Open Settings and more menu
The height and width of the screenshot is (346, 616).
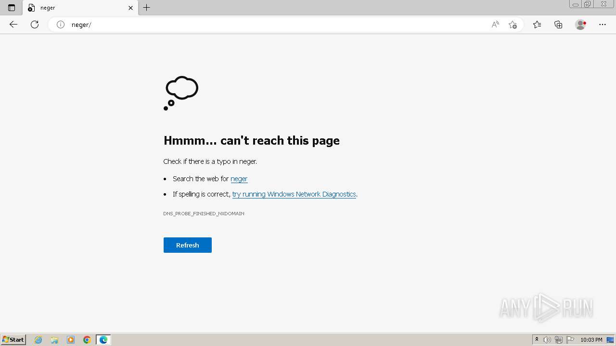(603, 25)
